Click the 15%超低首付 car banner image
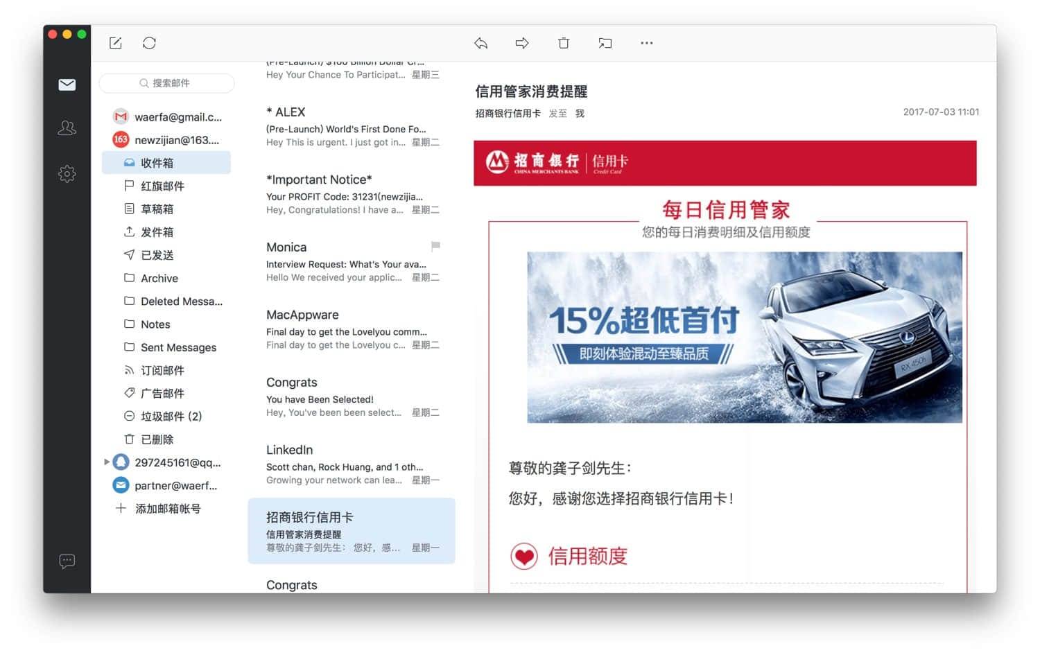 [745, 337]
